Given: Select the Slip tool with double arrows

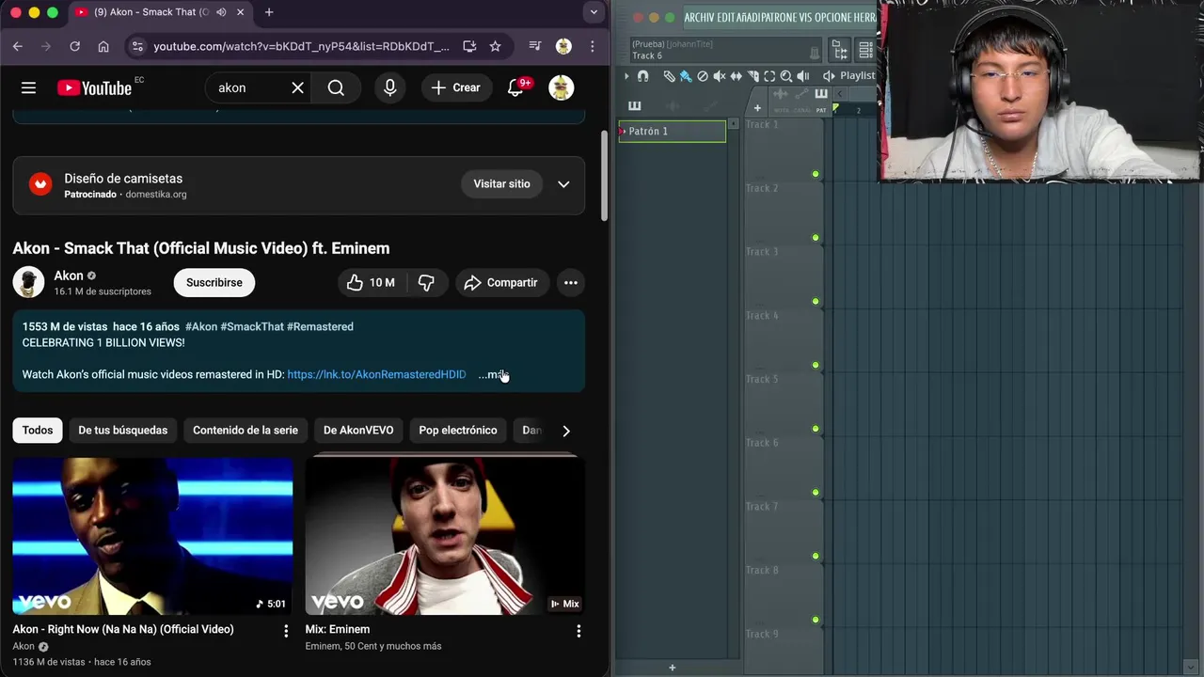Looking at the screenshot, I should 737,76.
